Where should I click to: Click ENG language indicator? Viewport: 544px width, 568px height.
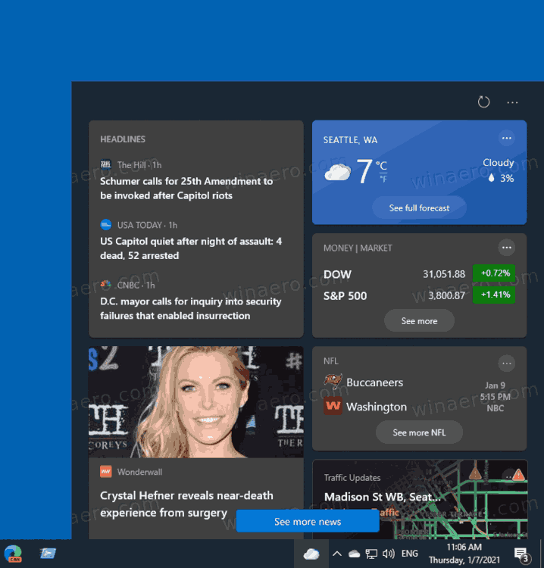click(410, 554)
